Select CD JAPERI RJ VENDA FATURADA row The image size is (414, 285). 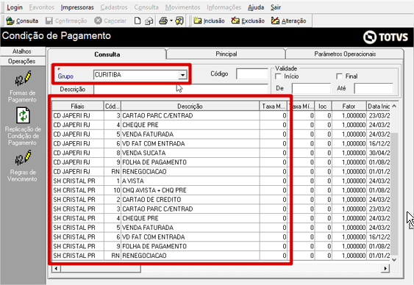point(221,134)
